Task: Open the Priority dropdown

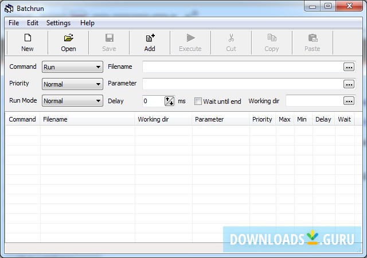Action: [73, 84]
